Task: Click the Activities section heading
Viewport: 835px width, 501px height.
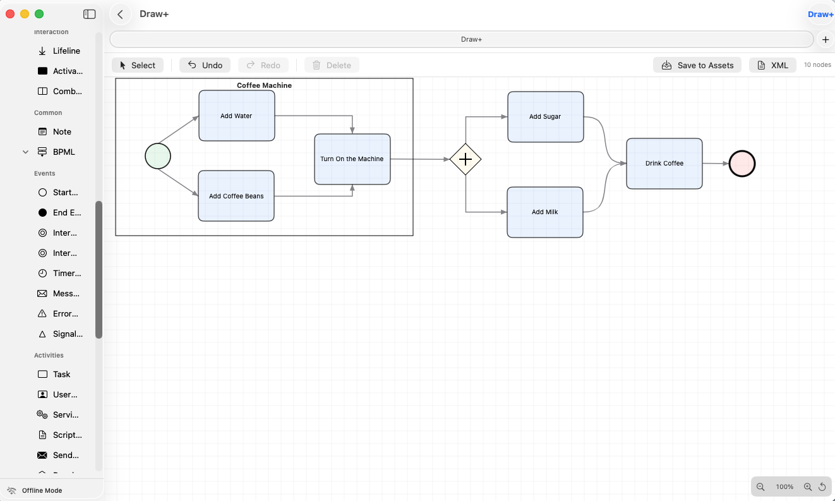Action: click(x=49, y=355)
